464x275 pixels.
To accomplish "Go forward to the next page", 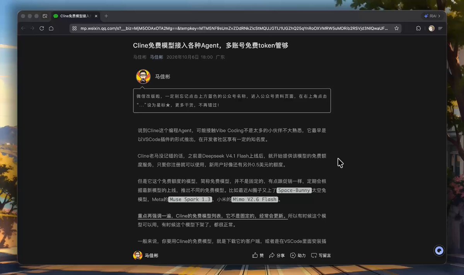I will [32, 28].
